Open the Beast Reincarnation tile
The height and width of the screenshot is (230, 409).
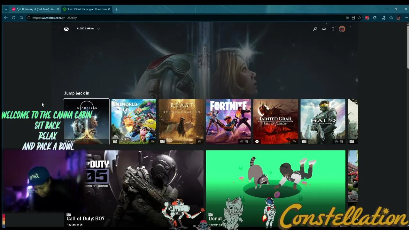(181, 122)
